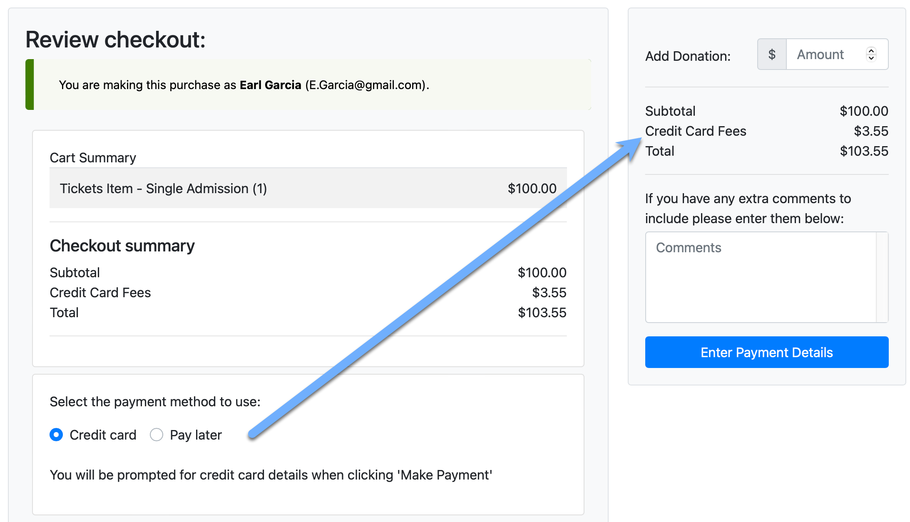The image size is (910, 522).
Task: Click the purchaser name Earl Garcia
Action: (x=270, y=85)
